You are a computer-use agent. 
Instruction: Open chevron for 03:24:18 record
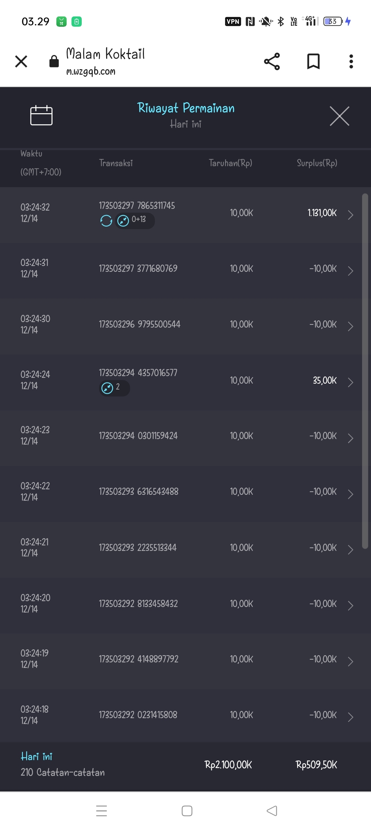point(350,717)
